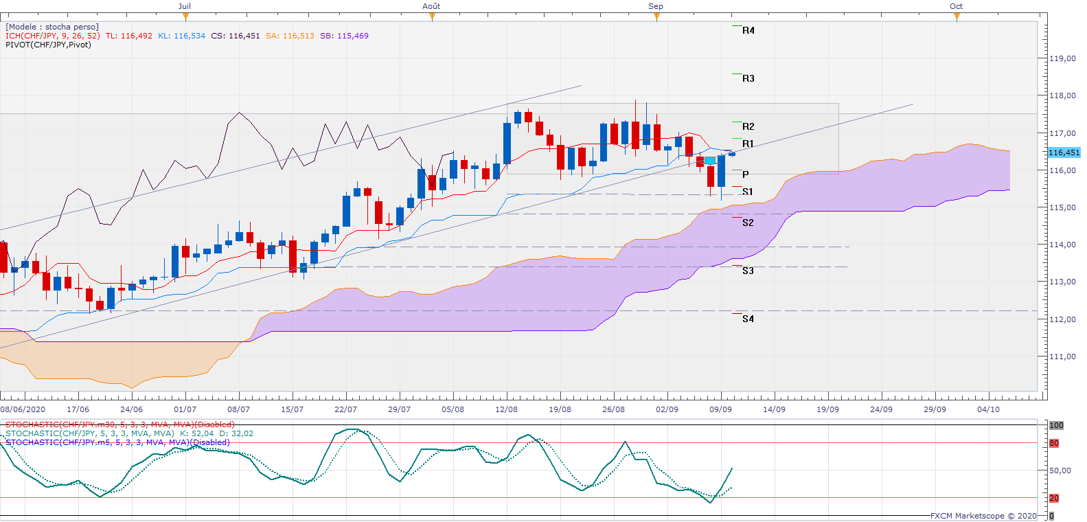Viewport: 1087px width, 522px height.
Task: Click the FXCM Marketscope copyright text
Action: click(983, 516)
